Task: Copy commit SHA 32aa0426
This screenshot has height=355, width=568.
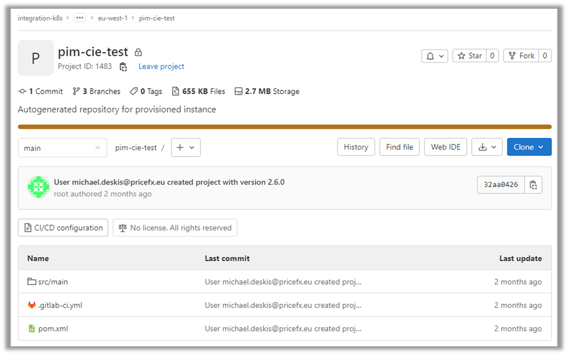Action: pos(533,185)
